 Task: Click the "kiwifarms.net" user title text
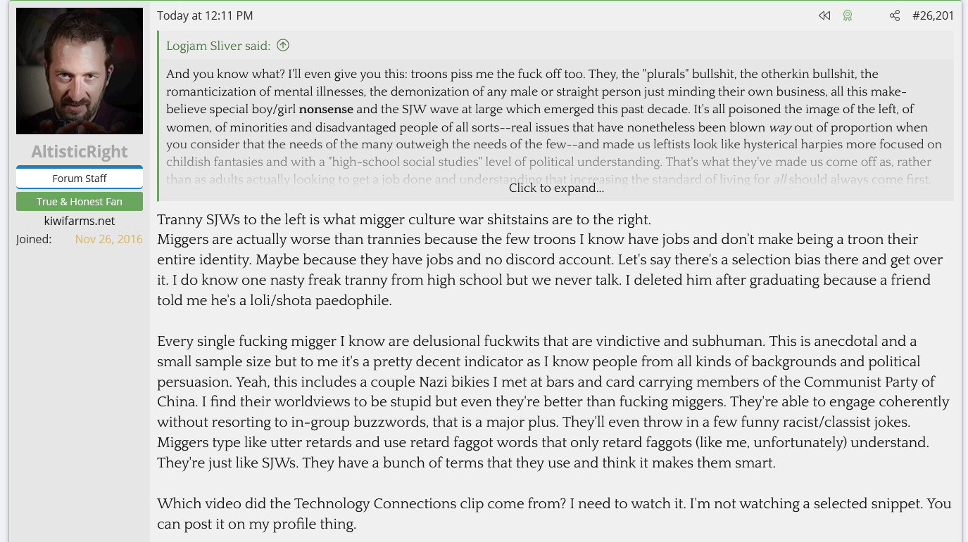80,221
